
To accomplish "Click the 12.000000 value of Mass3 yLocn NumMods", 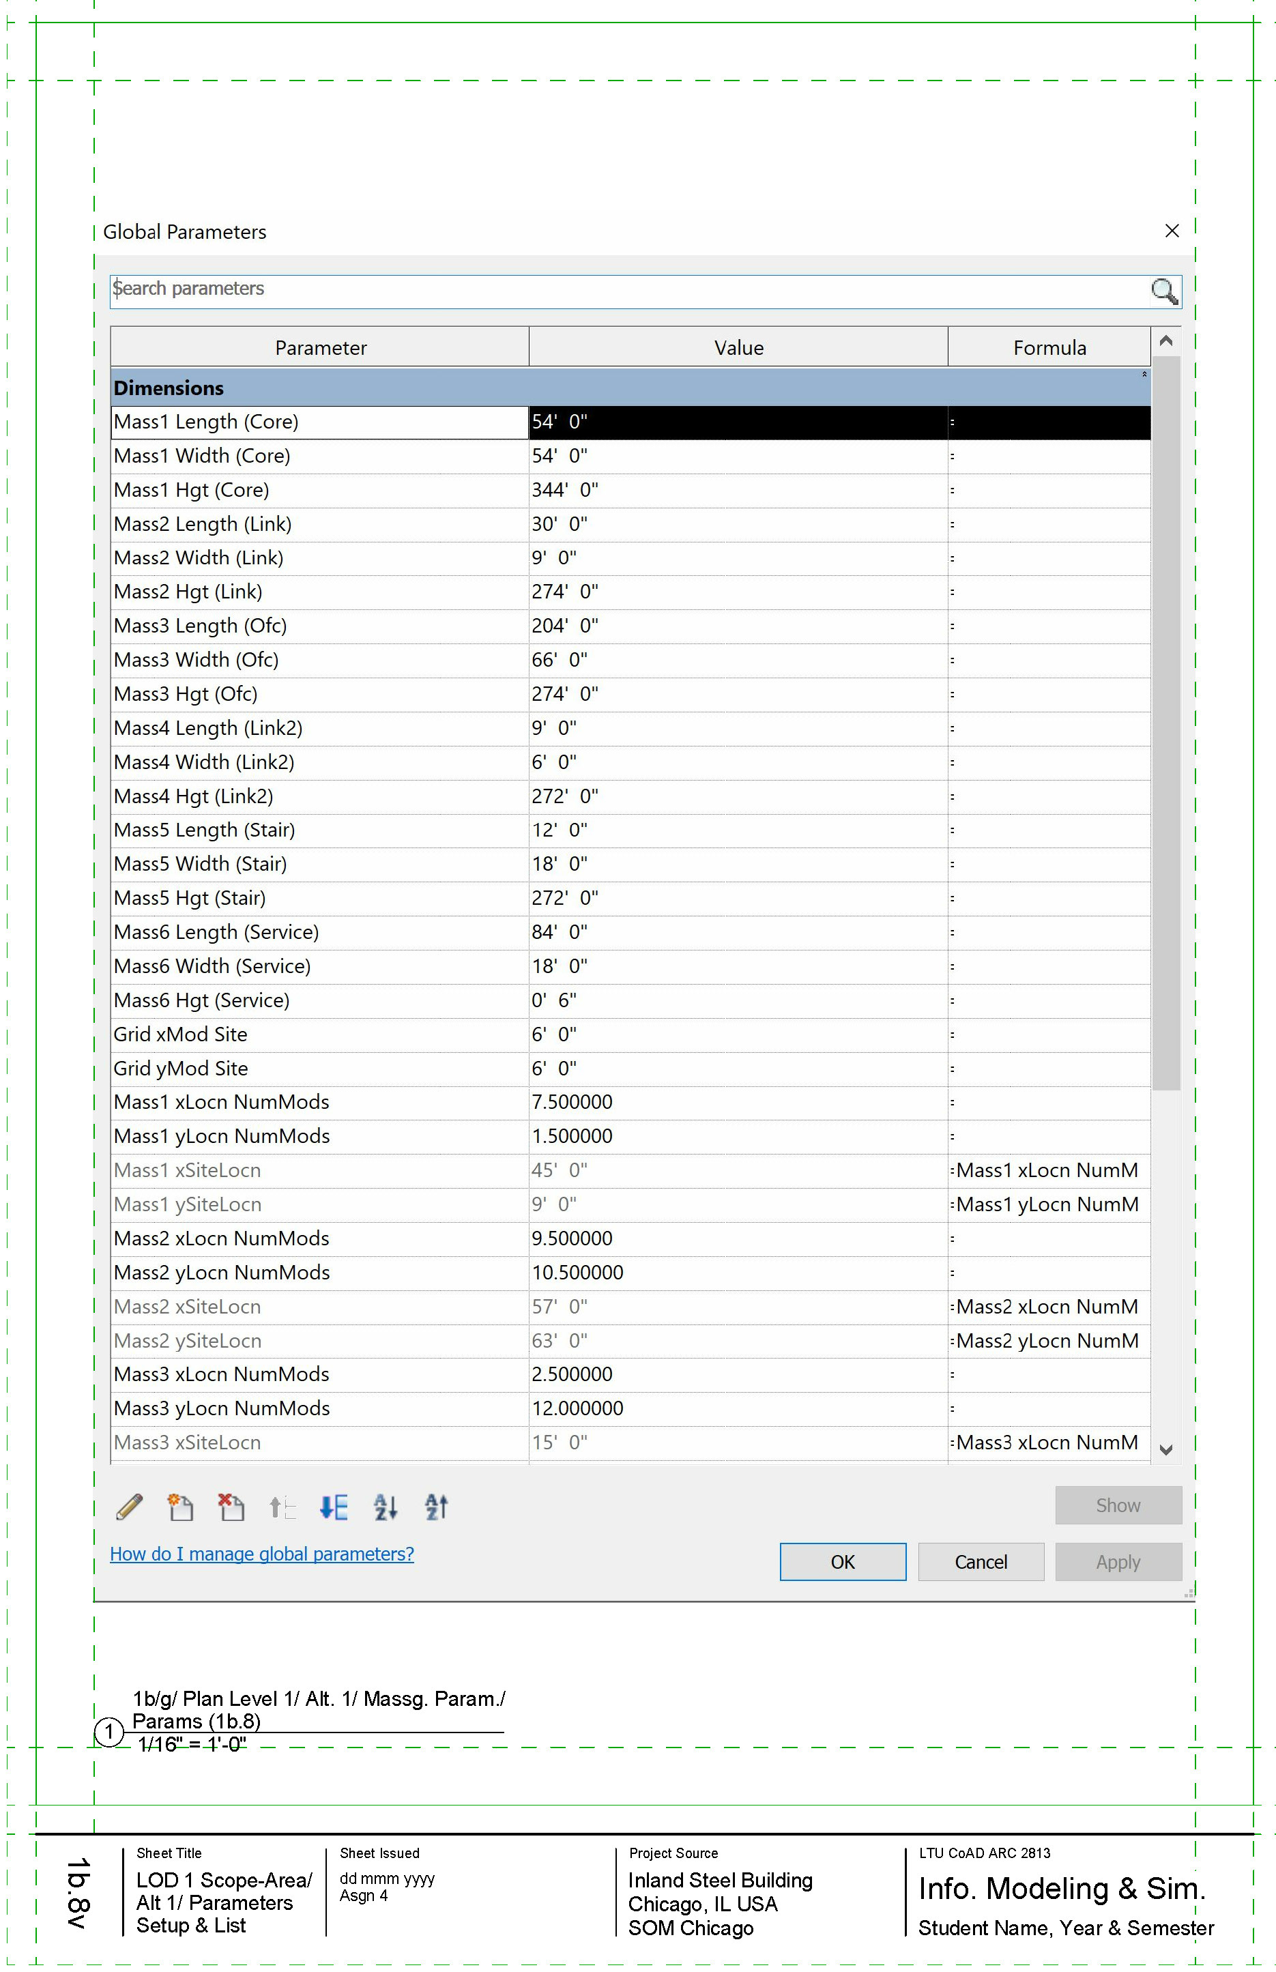I will pyautogui.click(x=738, y=1408).
